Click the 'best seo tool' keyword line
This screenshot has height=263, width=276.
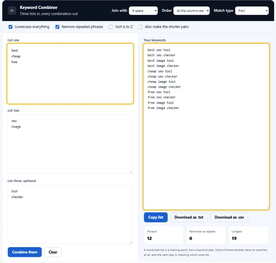click(159, 50)
